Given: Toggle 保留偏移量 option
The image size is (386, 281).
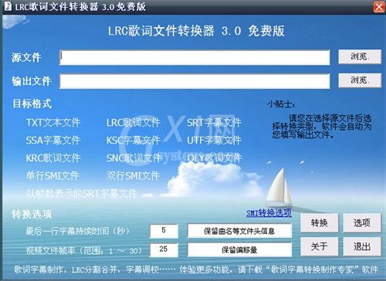Looking at the screenshot, I should coord(239,249).
